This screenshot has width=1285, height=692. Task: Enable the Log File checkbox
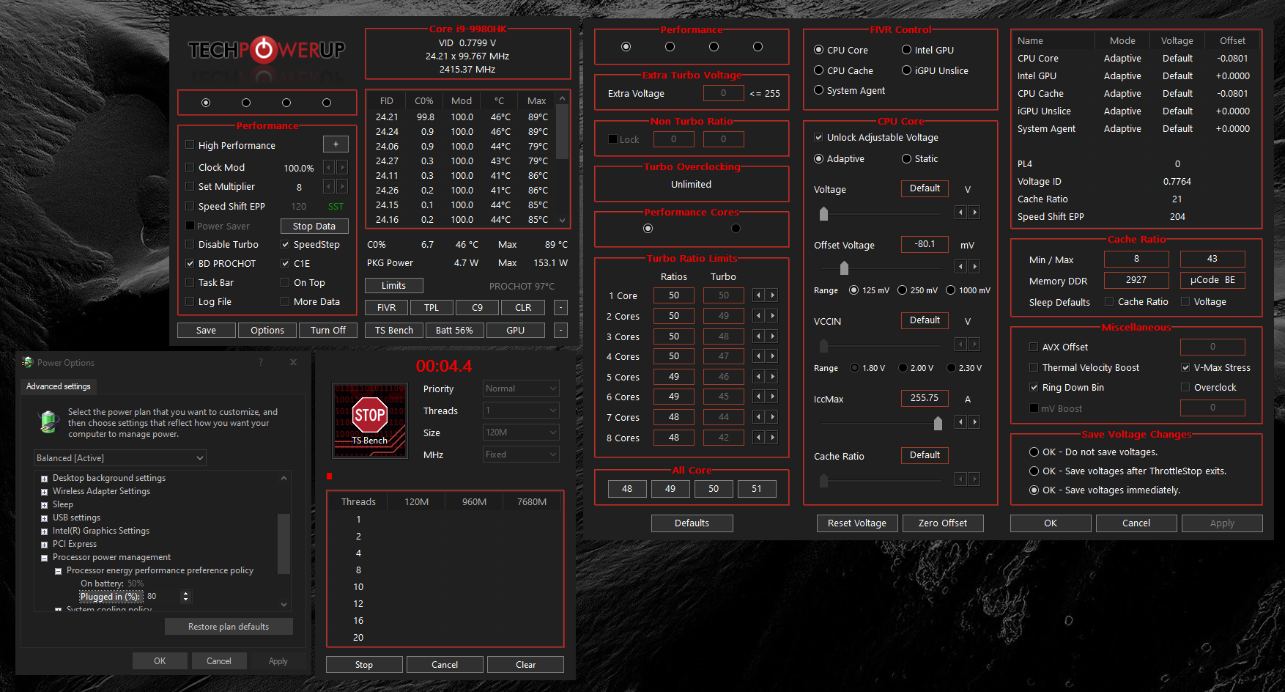point(190,301)
